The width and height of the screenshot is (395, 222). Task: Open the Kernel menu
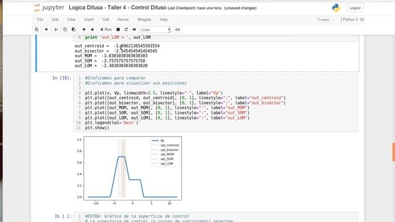[123, 19]
